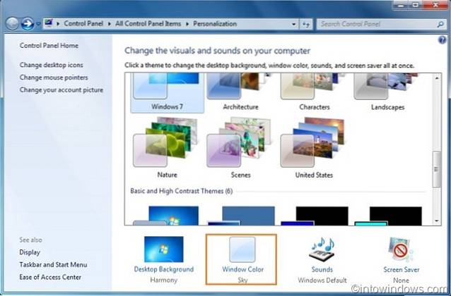Screen dimensions: 451x296
Task: Open Control Panel Home link
Action: coord(49,46)
